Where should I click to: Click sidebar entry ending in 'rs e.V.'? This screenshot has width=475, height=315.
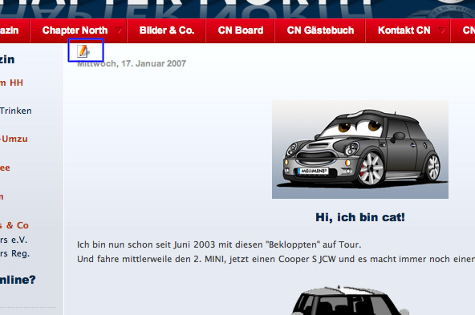[x=14, y=240]
